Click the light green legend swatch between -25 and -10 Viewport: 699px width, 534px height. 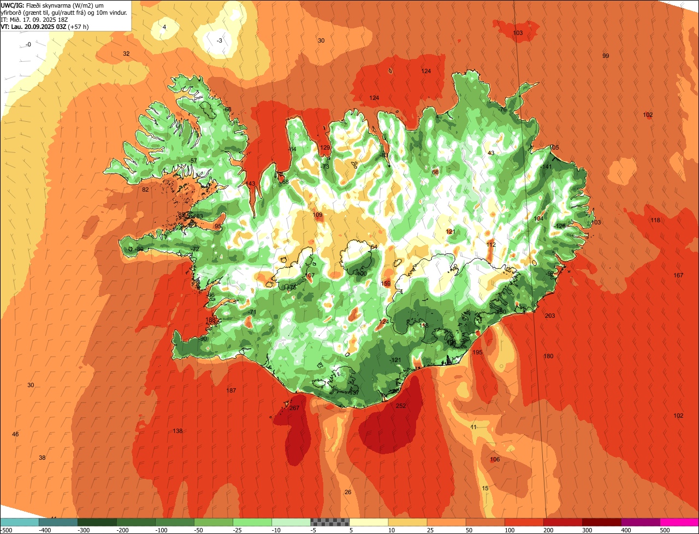(252, 522)
